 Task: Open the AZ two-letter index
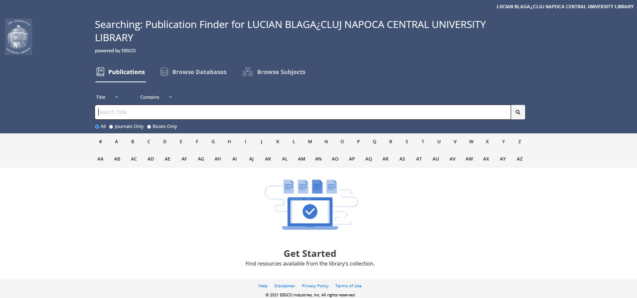(519, 159)
